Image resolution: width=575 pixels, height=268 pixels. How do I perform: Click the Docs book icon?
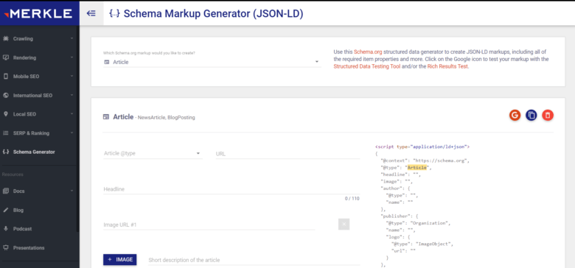pyautogui.click(x=5, y=191)
